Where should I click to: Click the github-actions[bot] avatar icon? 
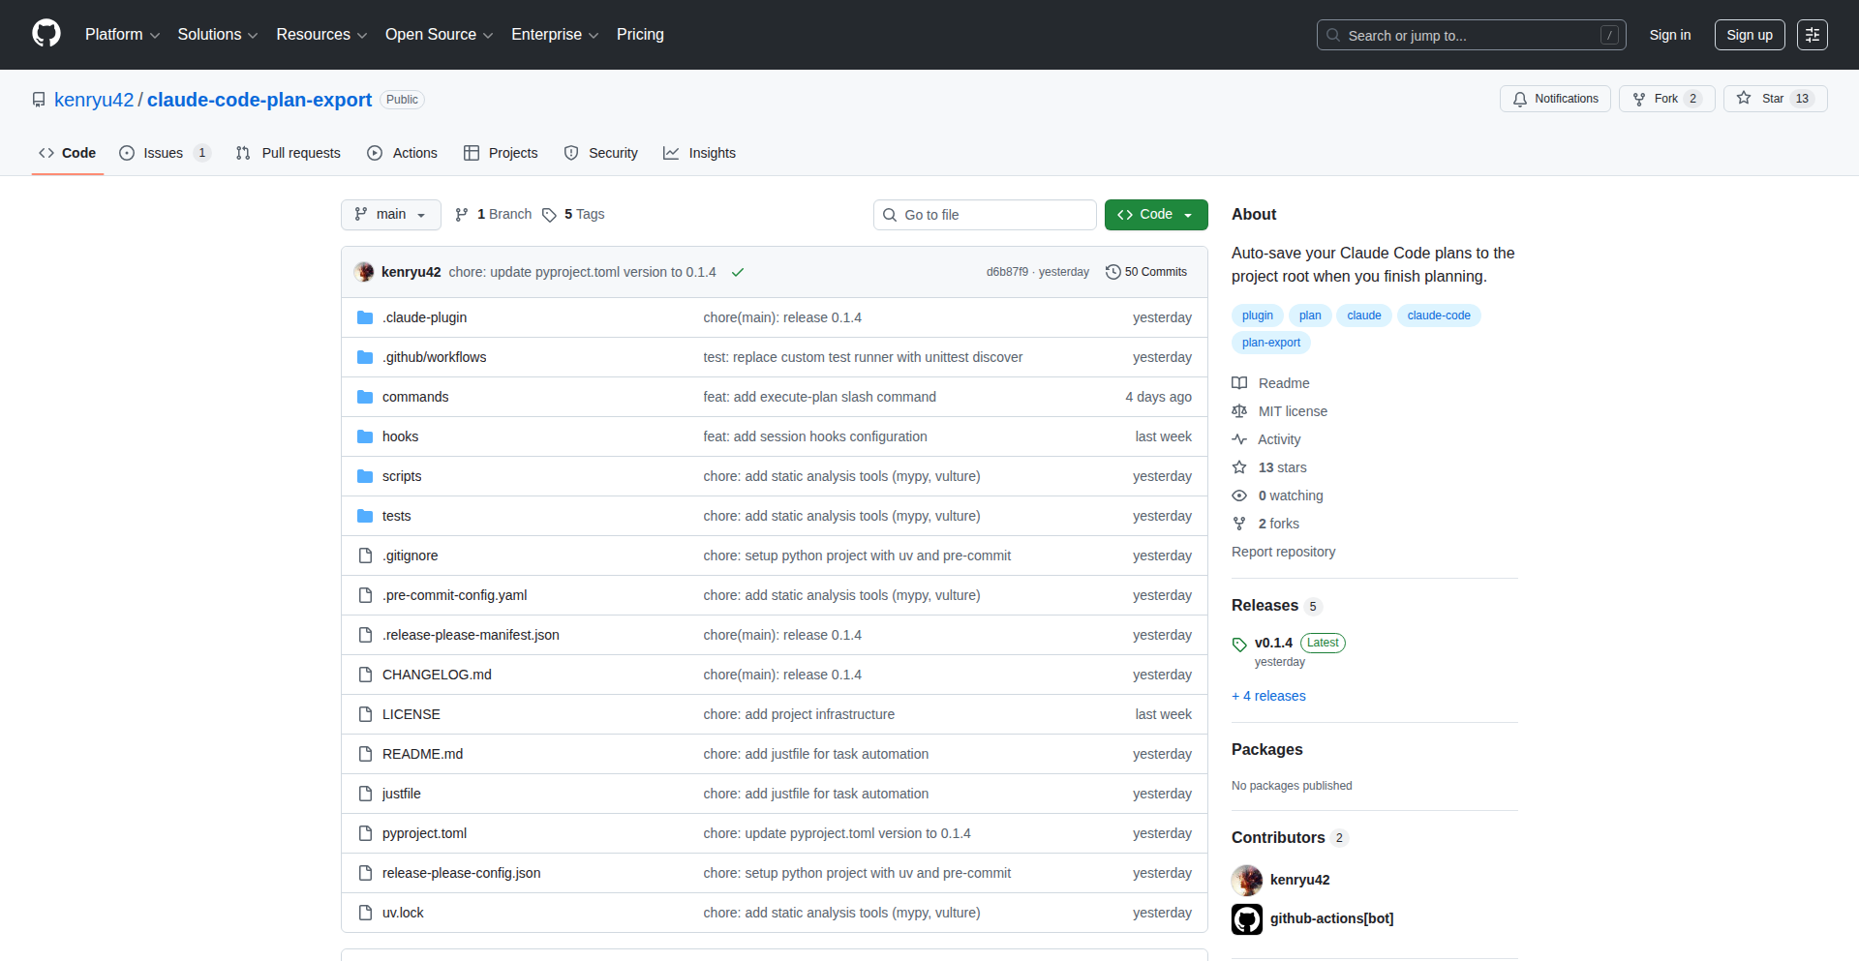pos(1247,918)
